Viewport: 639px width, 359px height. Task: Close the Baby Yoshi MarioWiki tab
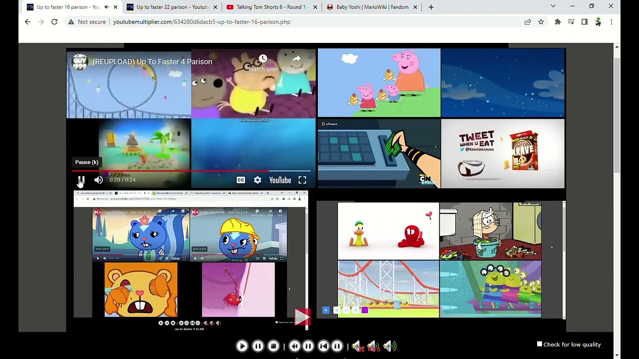click(x=415, y=7)
